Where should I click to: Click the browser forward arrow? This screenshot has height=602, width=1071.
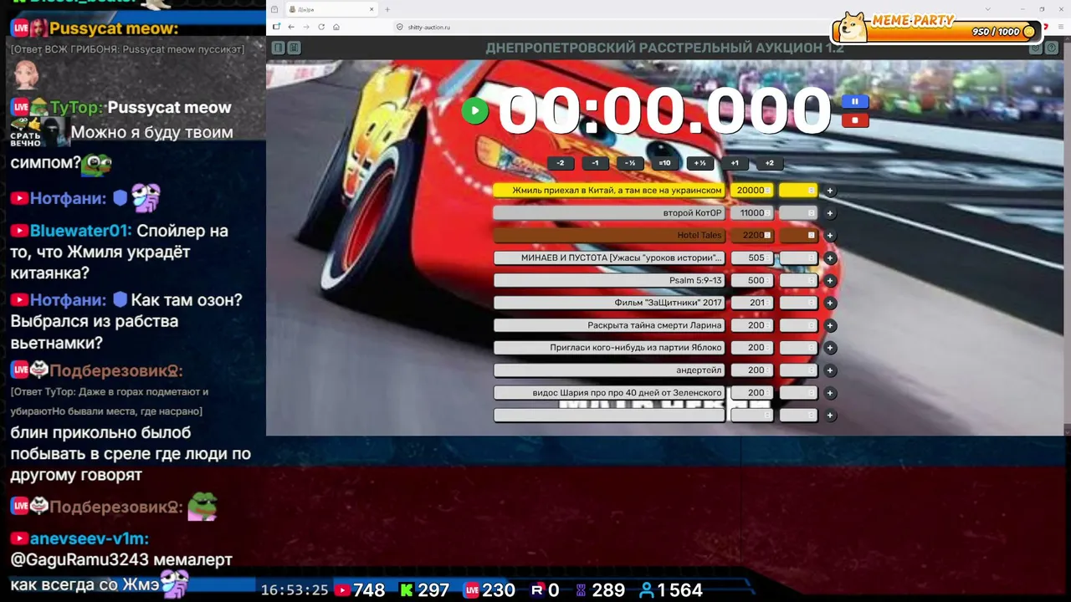306,27
